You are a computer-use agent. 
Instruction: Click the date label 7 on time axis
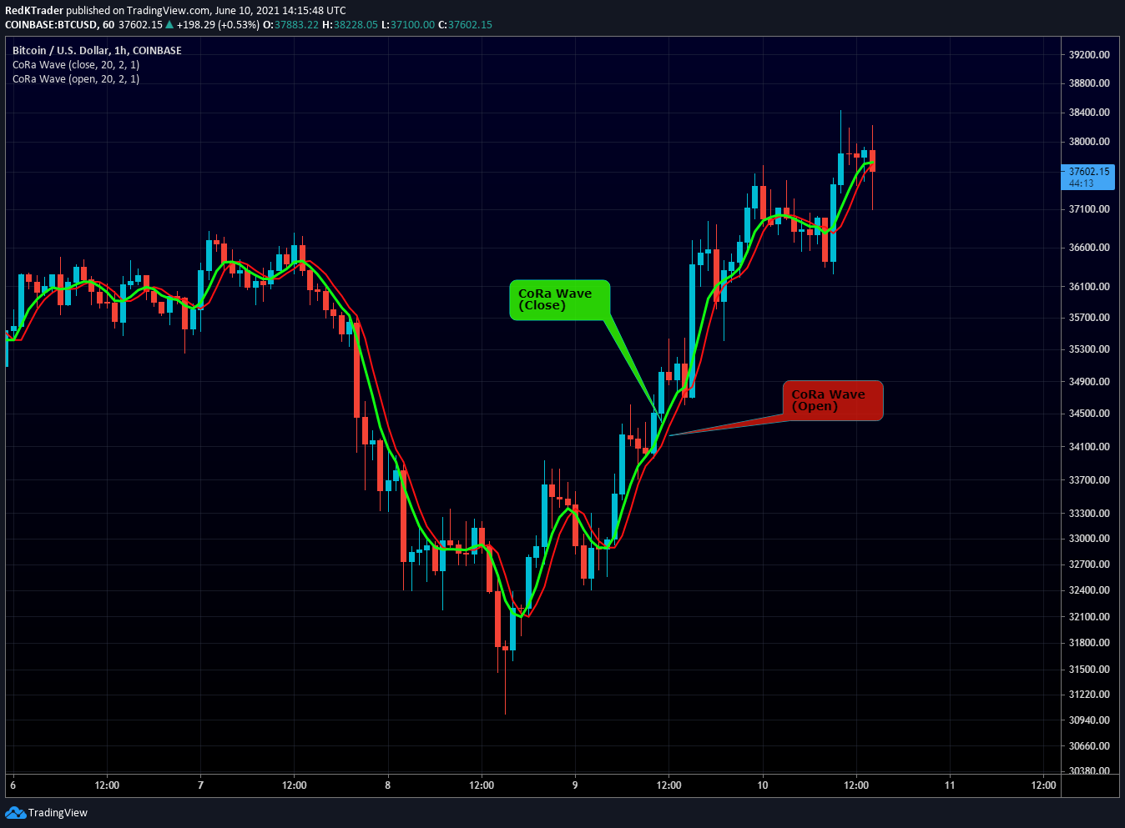[200, 785]
